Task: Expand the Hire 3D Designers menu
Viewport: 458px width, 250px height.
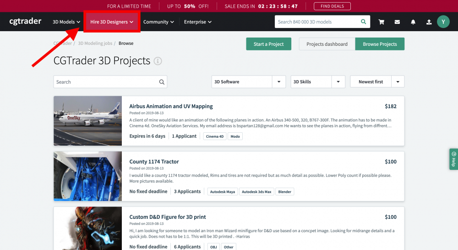Action: click(112, 22)
